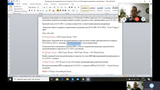Open the Файл (File) tab
This screenshot has height=90, width=160.
point(10,4)
